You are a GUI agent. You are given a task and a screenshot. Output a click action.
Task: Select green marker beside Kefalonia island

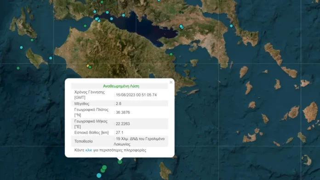point(32,40)
